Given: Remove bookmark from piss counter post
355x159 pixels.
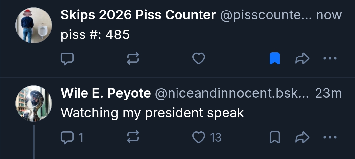Looking at the screenshot, I should (275, 59).
